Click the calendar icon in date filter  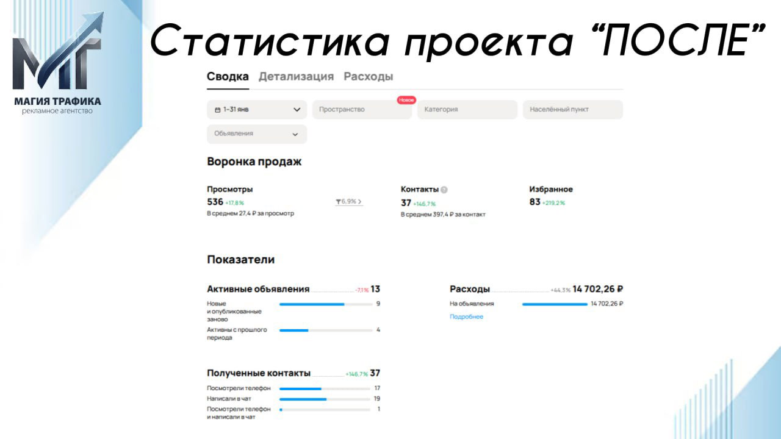218,110
